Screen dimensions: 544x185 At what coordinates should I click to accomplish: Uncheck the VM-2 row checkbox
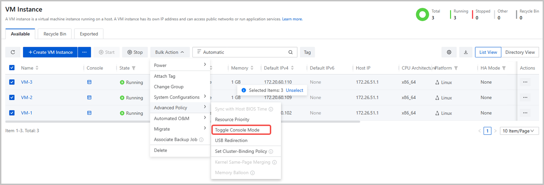click(12, 97)
